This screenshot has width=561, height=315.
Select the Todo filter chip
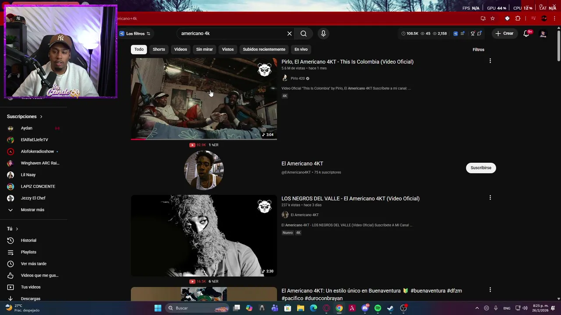pyautogui.click(x=139, y=49)
